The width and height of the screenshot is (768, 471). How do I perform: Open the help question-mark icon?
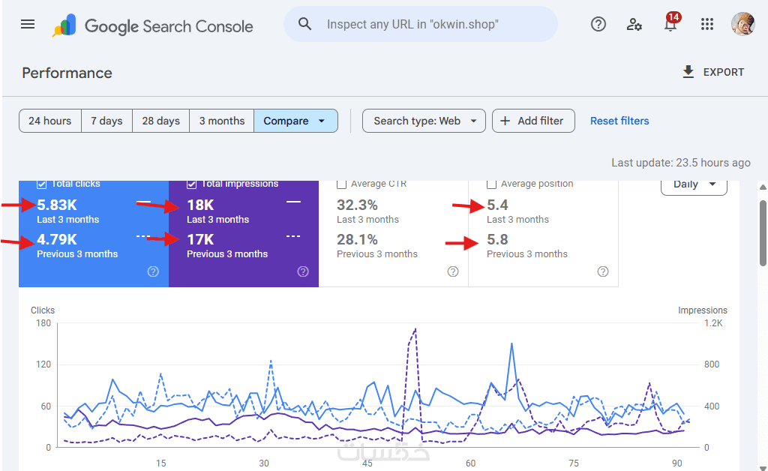598,24
